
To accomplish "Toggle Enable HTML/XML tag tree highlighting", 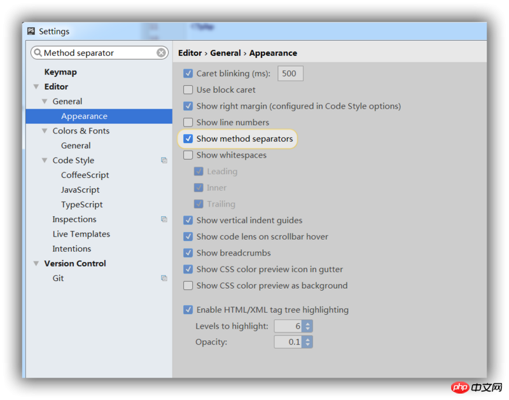I will pos(188,310).
